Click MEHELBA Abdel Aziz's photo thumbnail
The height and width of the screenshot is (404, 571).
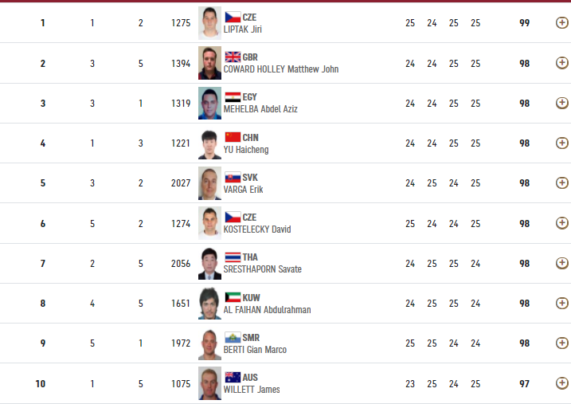click(x=209, y=103)
